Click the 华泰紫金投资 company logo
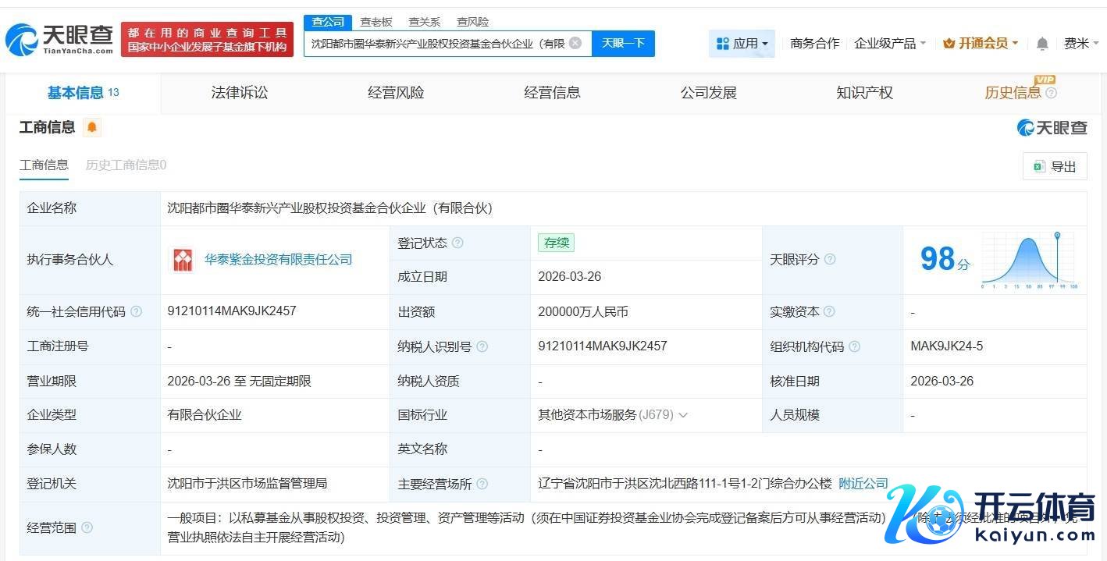Image resolution: width=1107 pixels, height=561 pixels. [x=183, y=260]
